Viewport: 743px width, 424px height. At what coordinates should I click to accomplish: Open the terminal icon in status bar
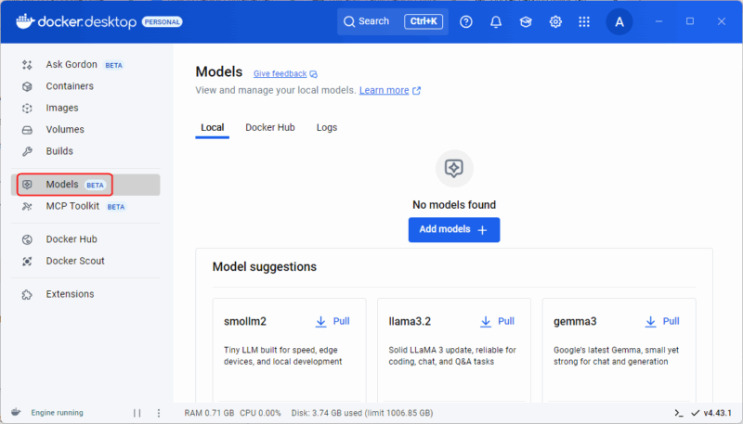click(x=679, y=413)
